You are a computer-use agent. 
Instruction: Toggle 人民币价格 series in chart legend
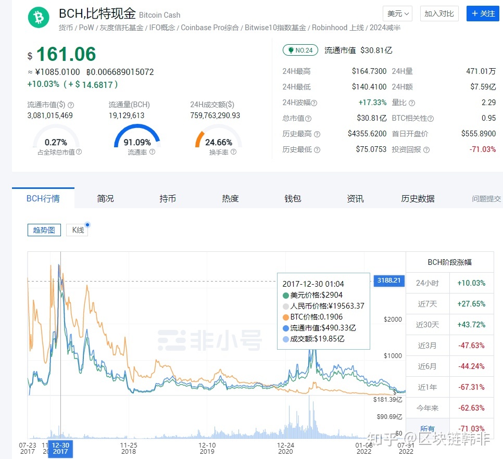point(324,306)
